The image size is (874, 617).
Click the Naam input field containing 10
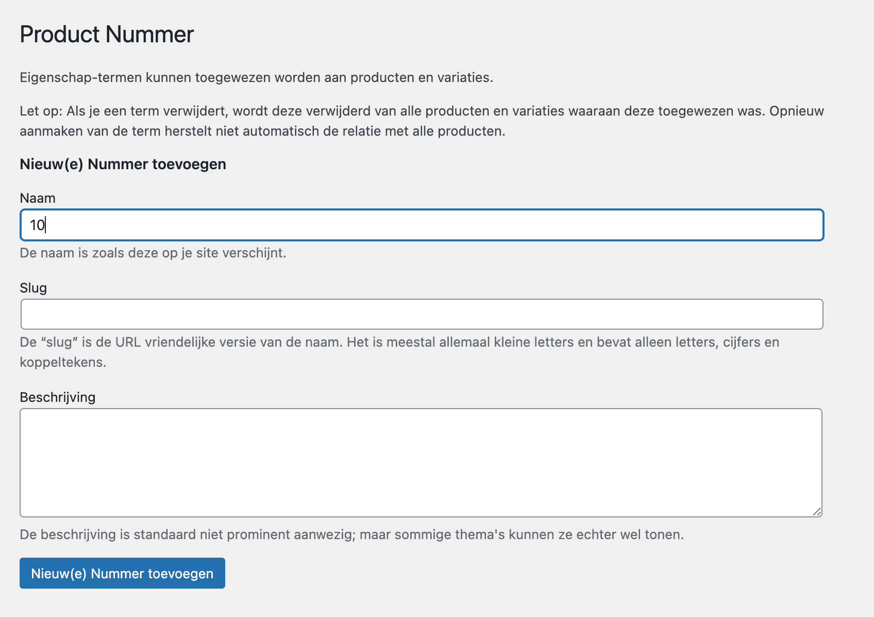point(422,225)
